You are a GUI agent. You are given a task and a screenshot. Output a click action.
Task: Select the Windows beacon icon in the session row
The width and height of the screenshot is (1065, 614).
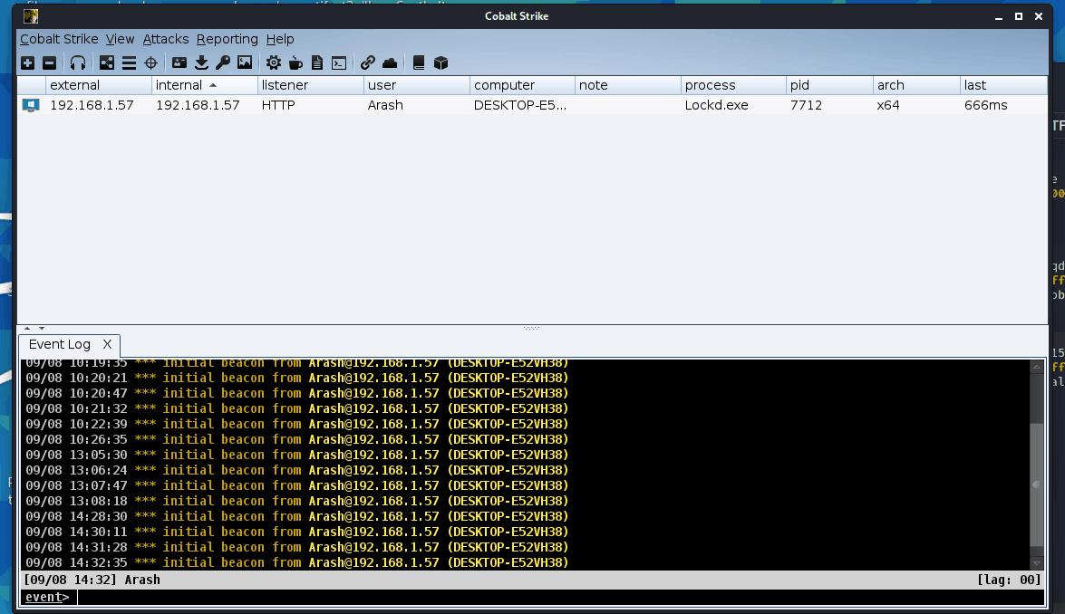click(31, 105)
